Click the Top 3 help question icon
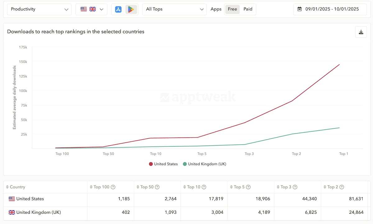This screenshot has width=373, height=224. coord(295,187)
